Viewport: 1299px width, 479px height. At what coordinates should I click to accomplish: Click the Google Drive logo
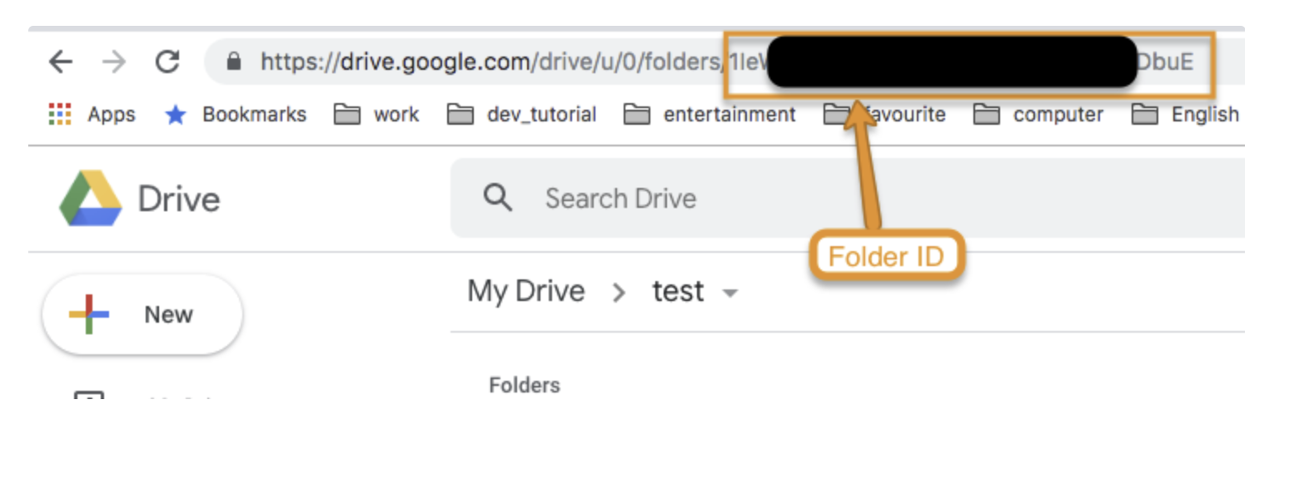pyautogui.click(x=91, y=199)
